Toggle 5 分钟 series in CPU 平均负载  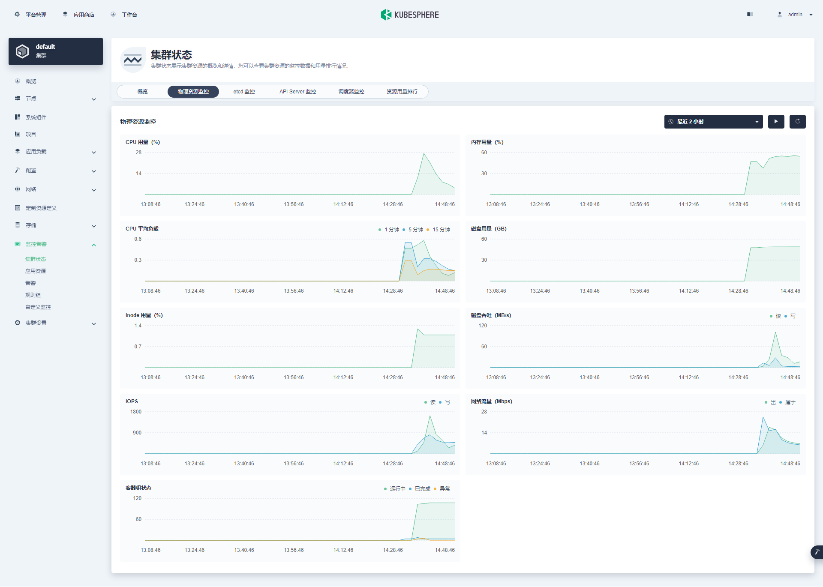tap(413, 230)
